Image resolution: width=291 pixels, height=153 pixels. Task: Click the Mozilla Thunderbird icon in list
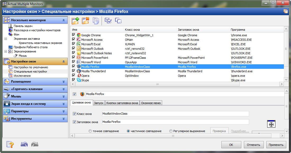(x=79, y=71)
